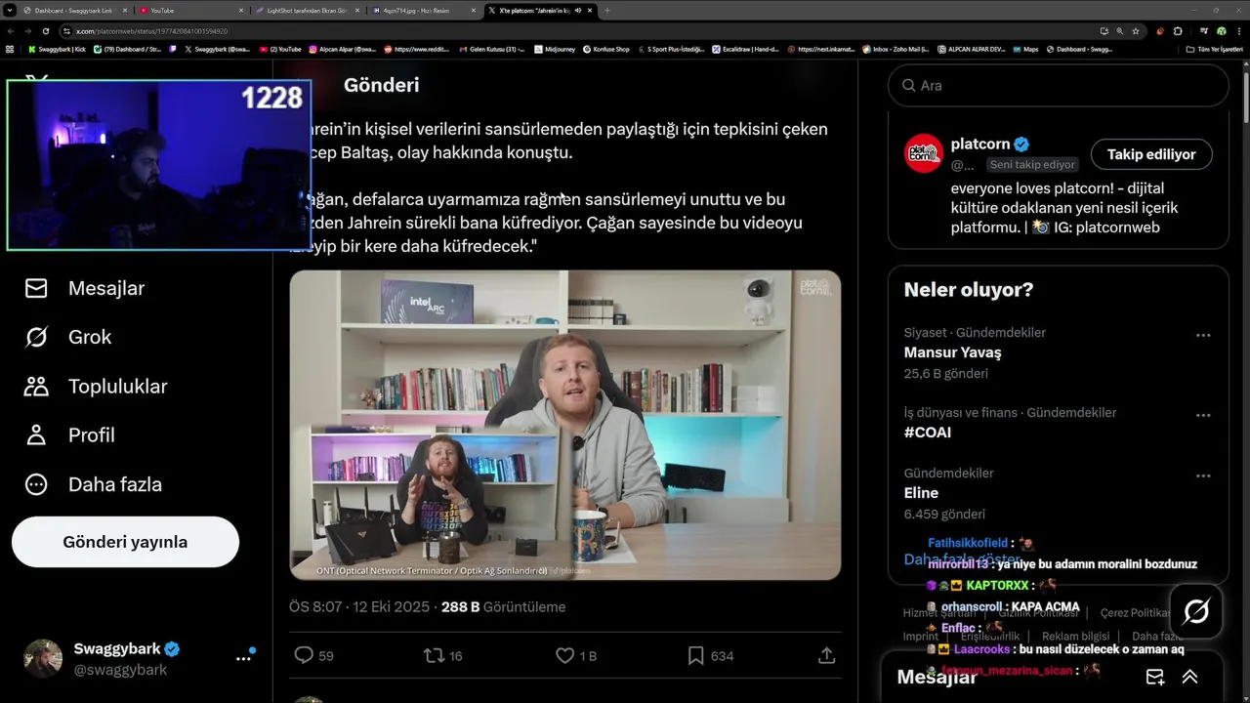Open Swaggybark account avatar at bottom

click(x=43, y=658)
